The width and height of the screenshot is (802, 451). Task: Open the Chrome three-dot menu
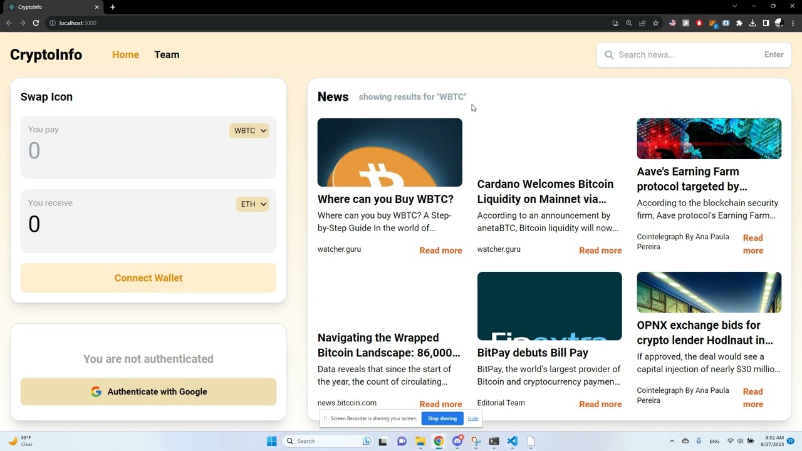pos(793,23)
